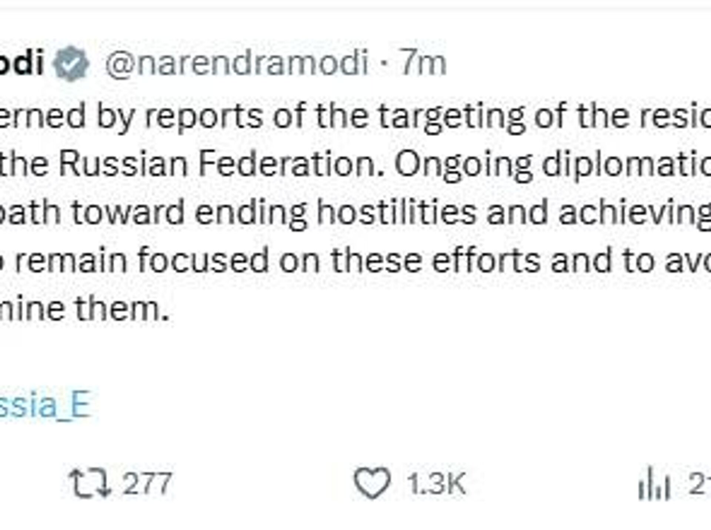This screenshot has width=711, height=530.
Task: Click the final words 'them.' of the post
Action: tap(122, 309)
